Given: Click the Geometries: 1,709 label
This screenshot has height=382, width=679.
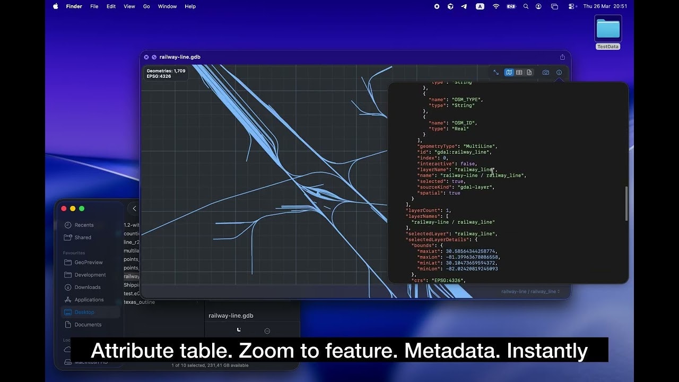Looking at the screenshot, I should pyautogui.click(x=166, y=71).
